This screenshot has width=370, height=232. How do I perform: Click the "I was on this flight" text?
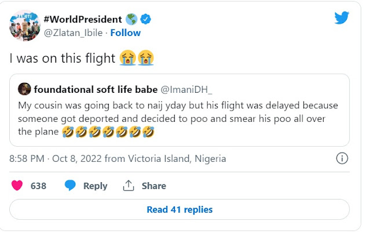pos(63,57)
